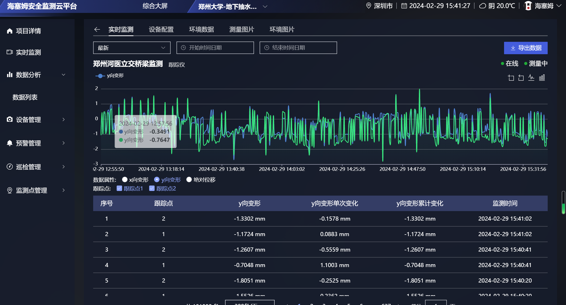Click the 结束时间日期 input field

pyautogui.click(x=298, y=48)
